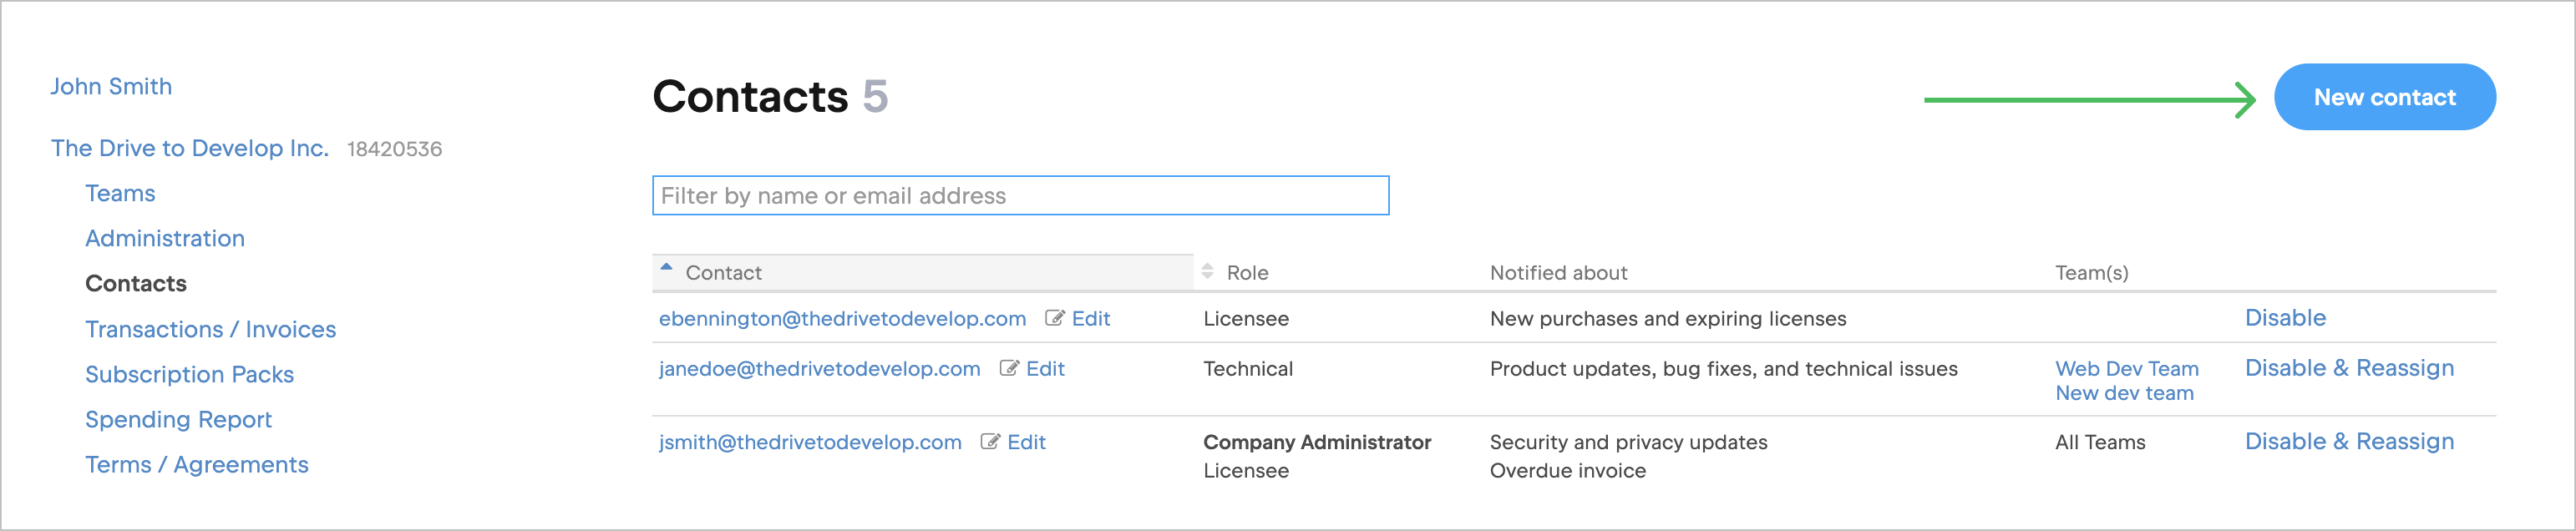This screenshot has width=2576, height=531.
Task: Sort the table by Role column arrows
Action: tap(1207, 272)
